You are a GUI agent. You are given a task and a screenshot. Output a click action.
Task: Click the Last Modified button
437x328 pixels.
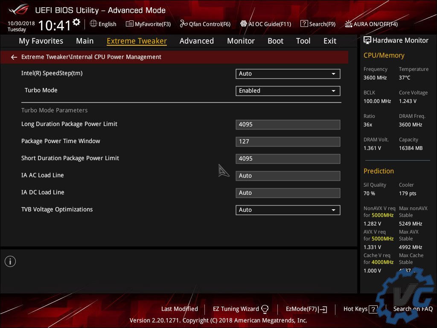(x=179, y=309)
